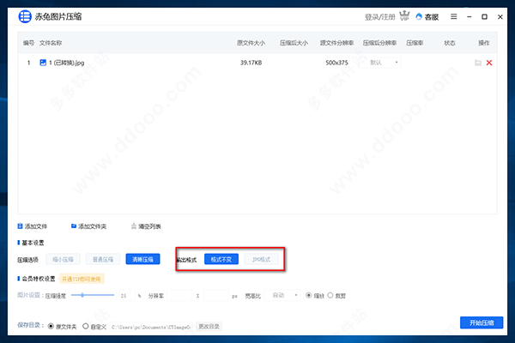Maximize the 赤兔图片压缩 window
The image size is (515, 343).
(484, 17)
